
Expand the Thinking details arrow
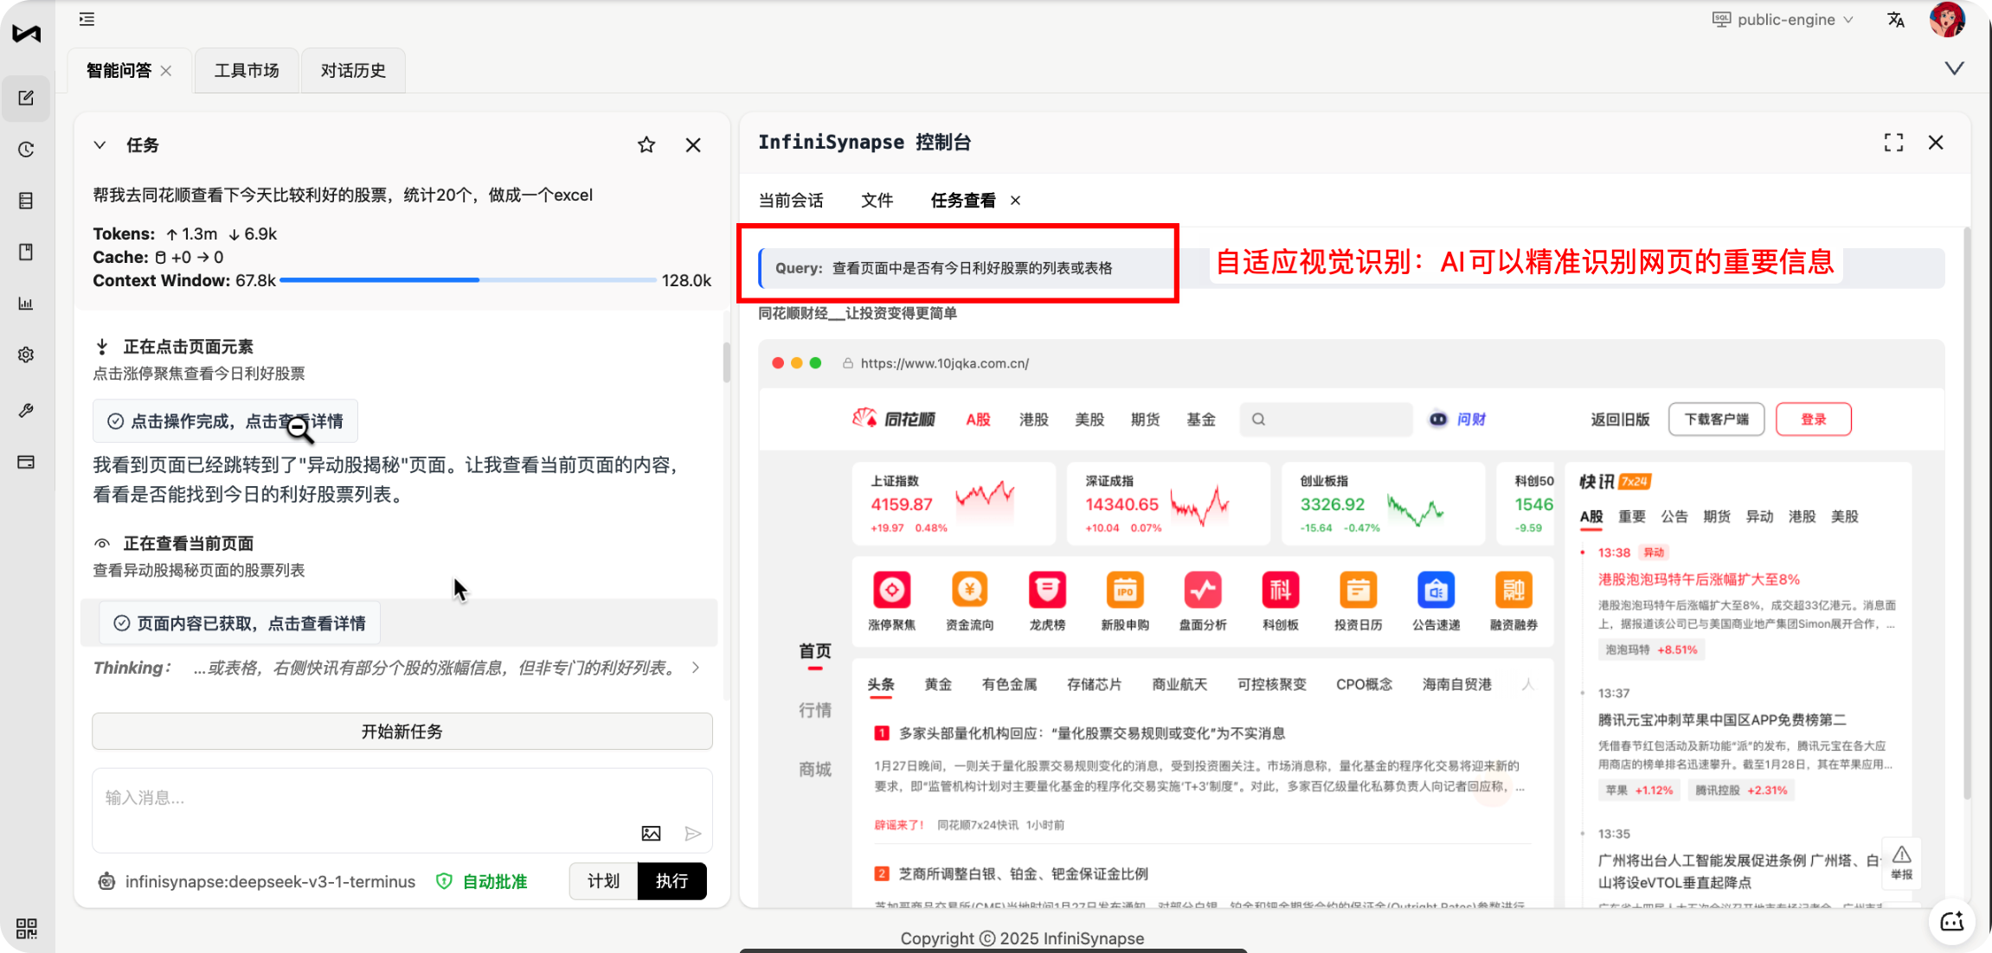696,668
